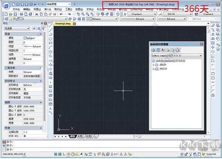Select the Explode modify tool
Screen dimensions: 222x159
(x=213, y=95)
